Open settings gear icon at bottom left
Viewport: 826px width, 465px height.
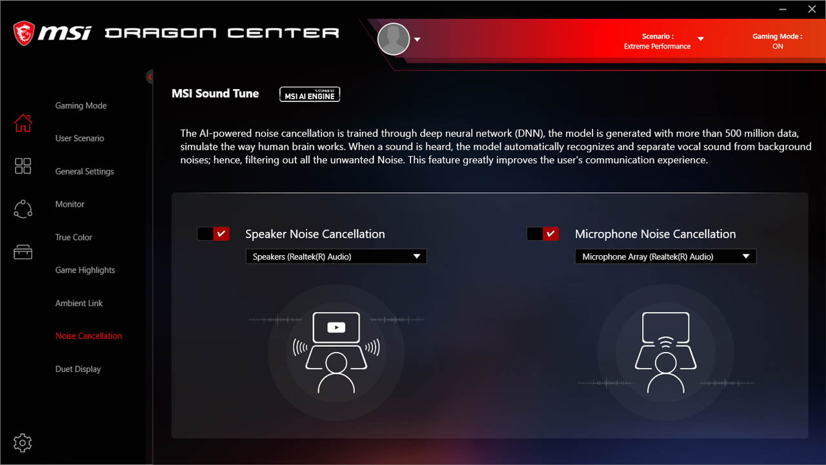click(x=23, y=442)
